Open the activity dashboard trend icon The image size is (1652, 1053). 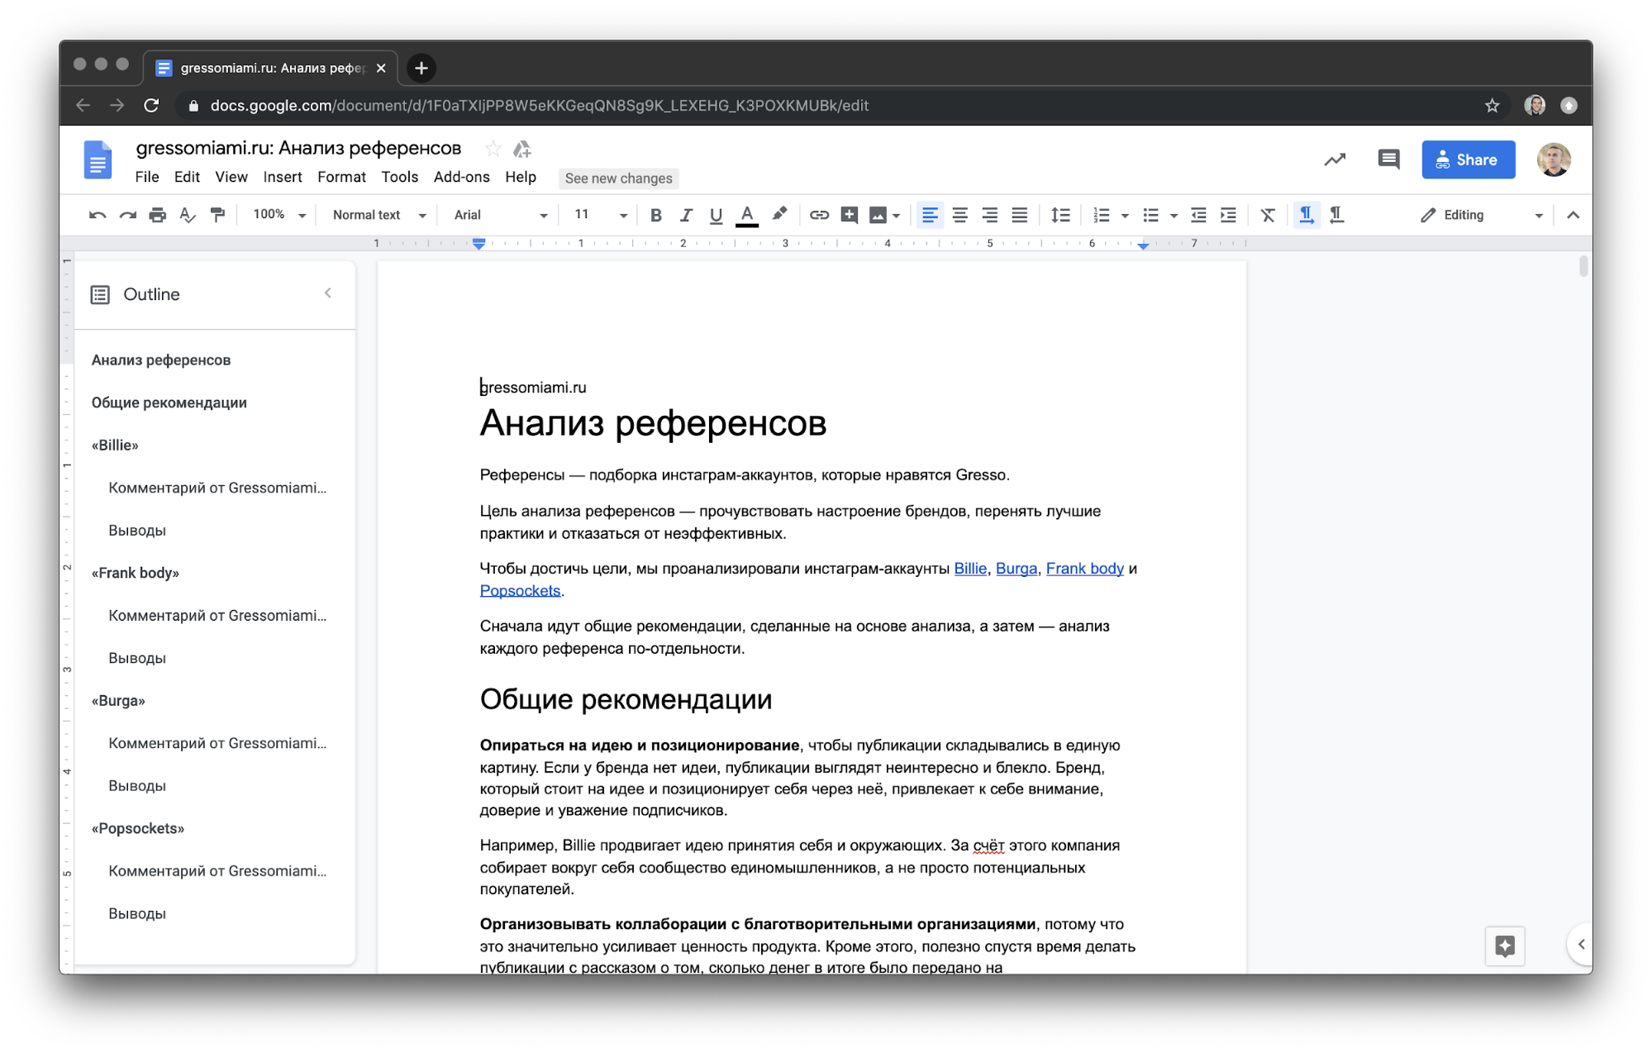pyautogui.click(x=1335, y=160)
